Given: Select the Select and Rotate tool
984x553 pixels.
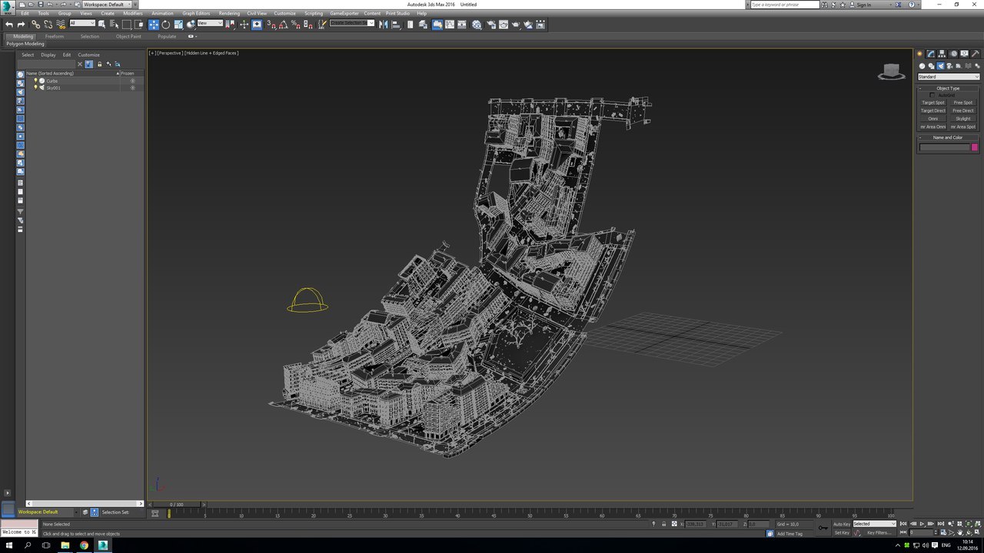Looking at the screenshot, I should 165,25.
